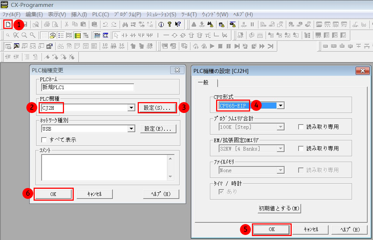
Task: Check 読み取り専用 for ファイルメモリ
Action: pyautogui.click(x=301, y=170)
